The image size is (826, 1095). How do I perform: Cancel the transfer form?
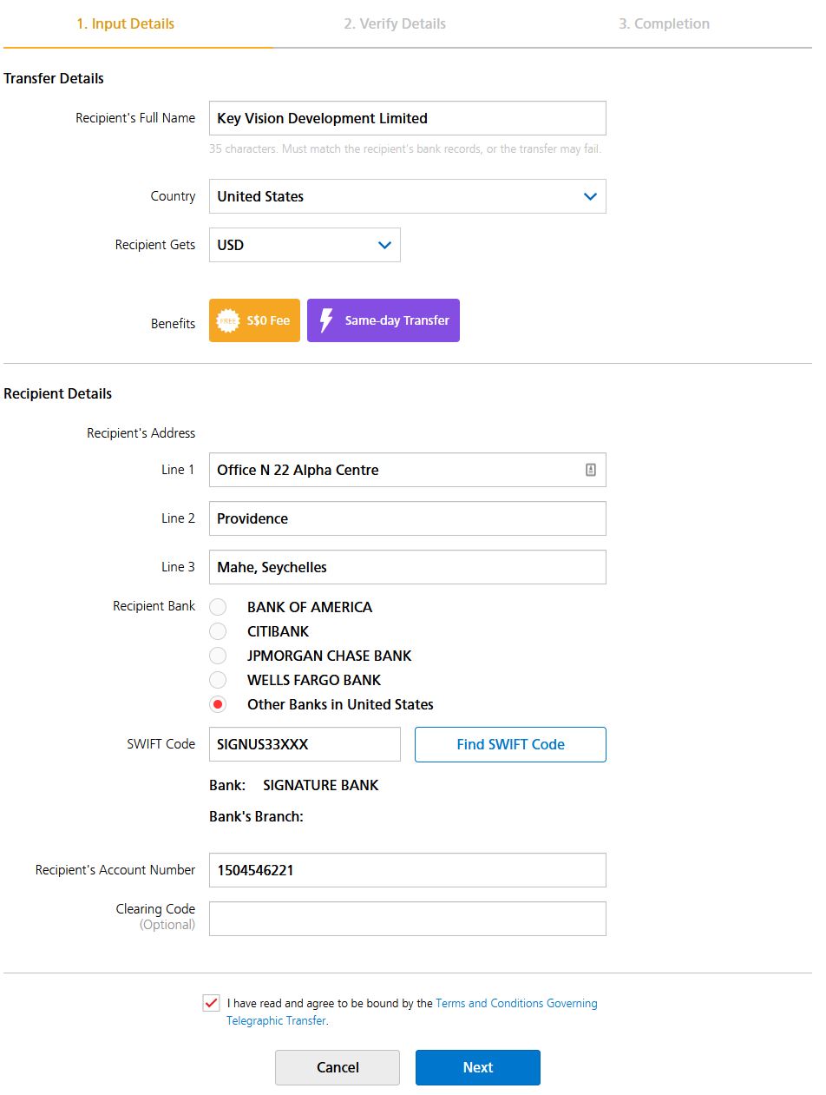coord(338,1067)
